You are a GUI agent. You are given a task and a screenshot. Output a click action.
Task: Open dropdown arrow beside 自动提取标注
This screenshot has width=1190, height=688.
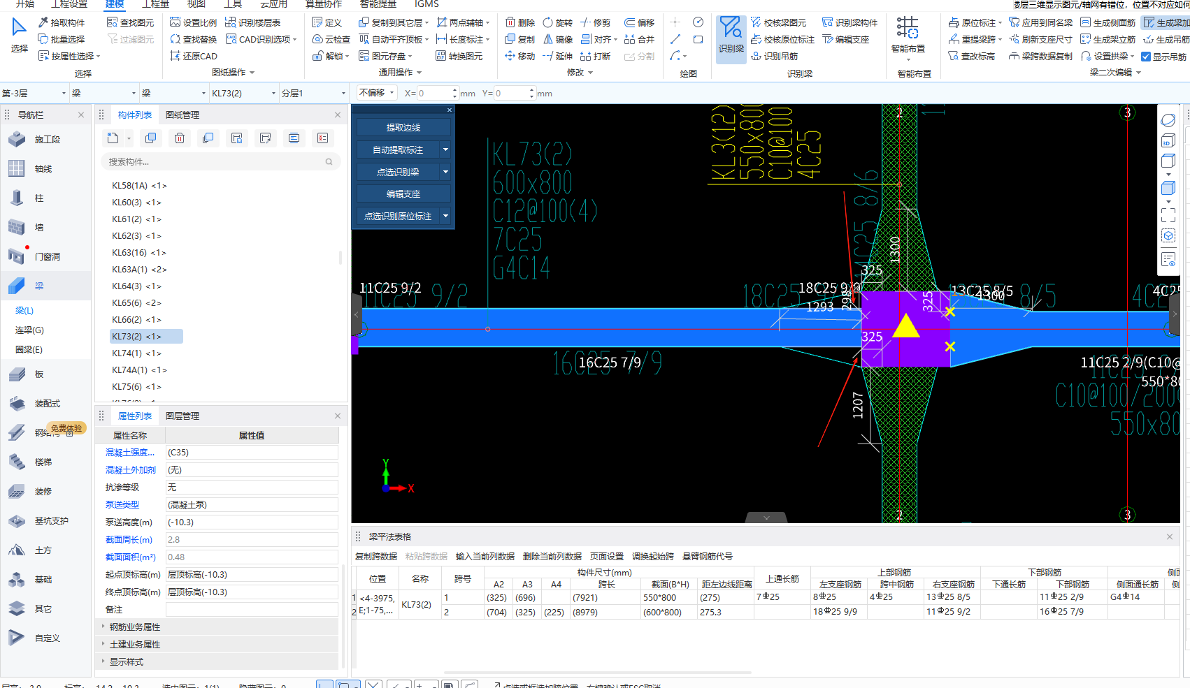[x=445, y=149]
